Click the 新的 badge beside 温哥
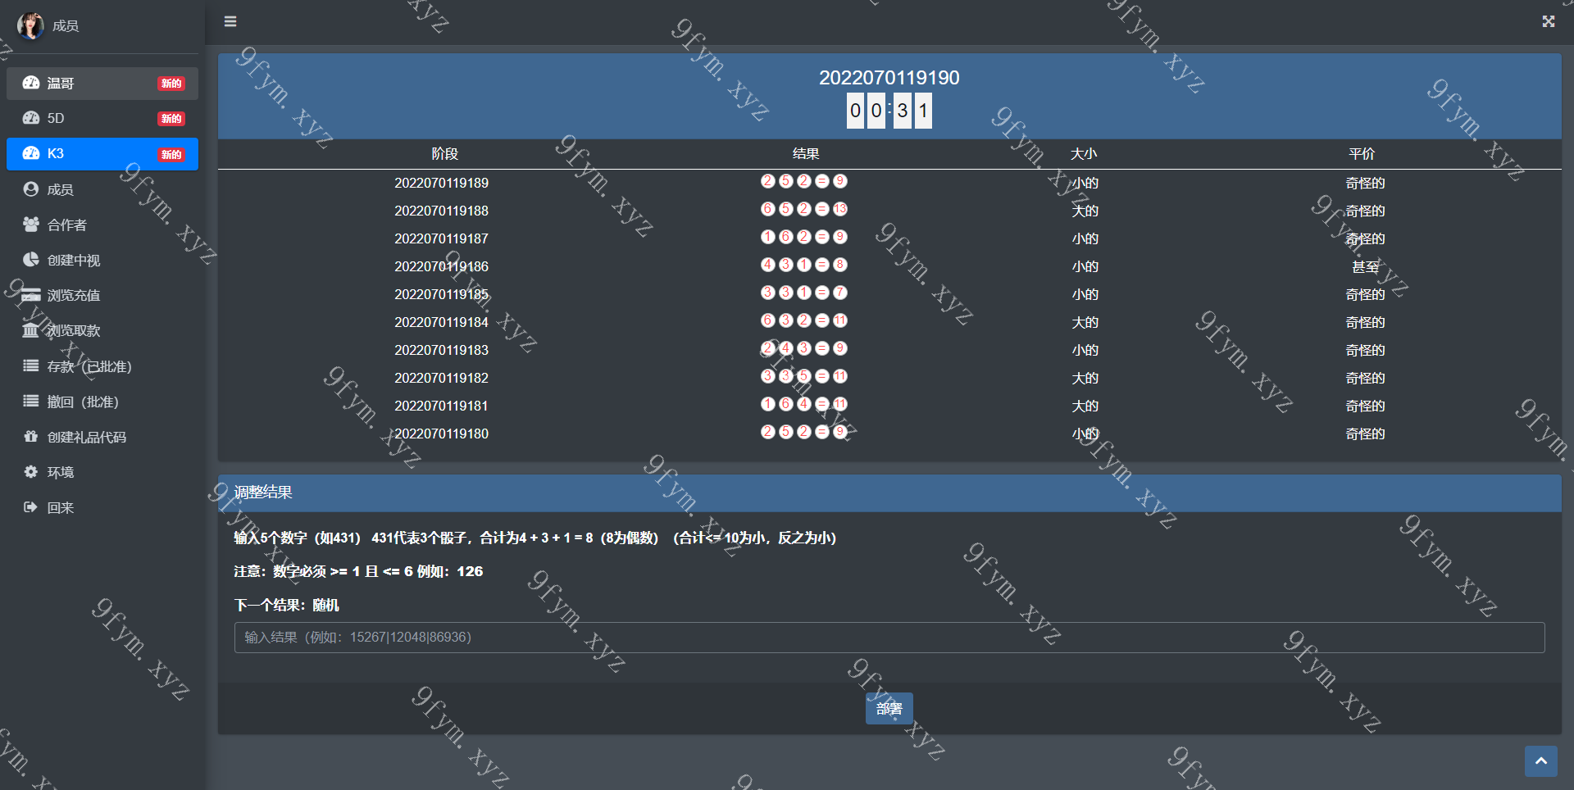The height and width of the screenshot is (790, 1574). point(171,84)
